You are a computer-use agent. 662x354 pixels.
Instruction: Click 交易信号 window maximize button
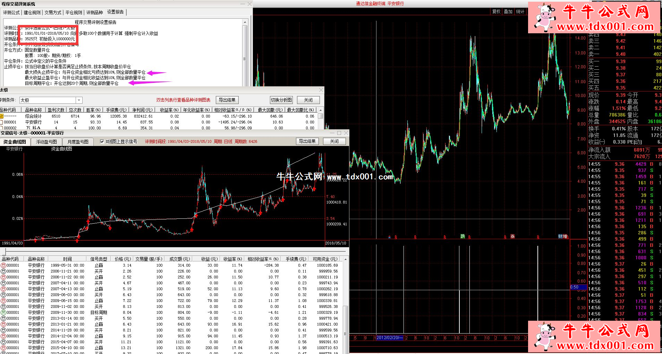pyautogui.click(x=339, y=133)
